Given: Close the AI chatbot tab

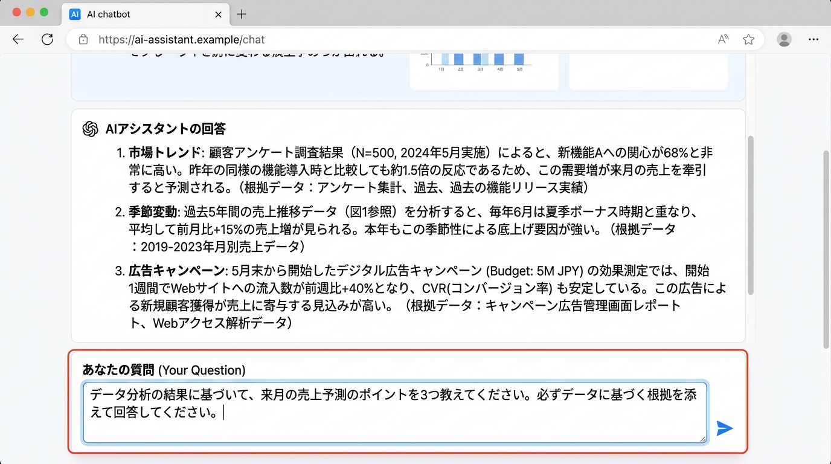Looking at the screenshot, I should 218,14.
